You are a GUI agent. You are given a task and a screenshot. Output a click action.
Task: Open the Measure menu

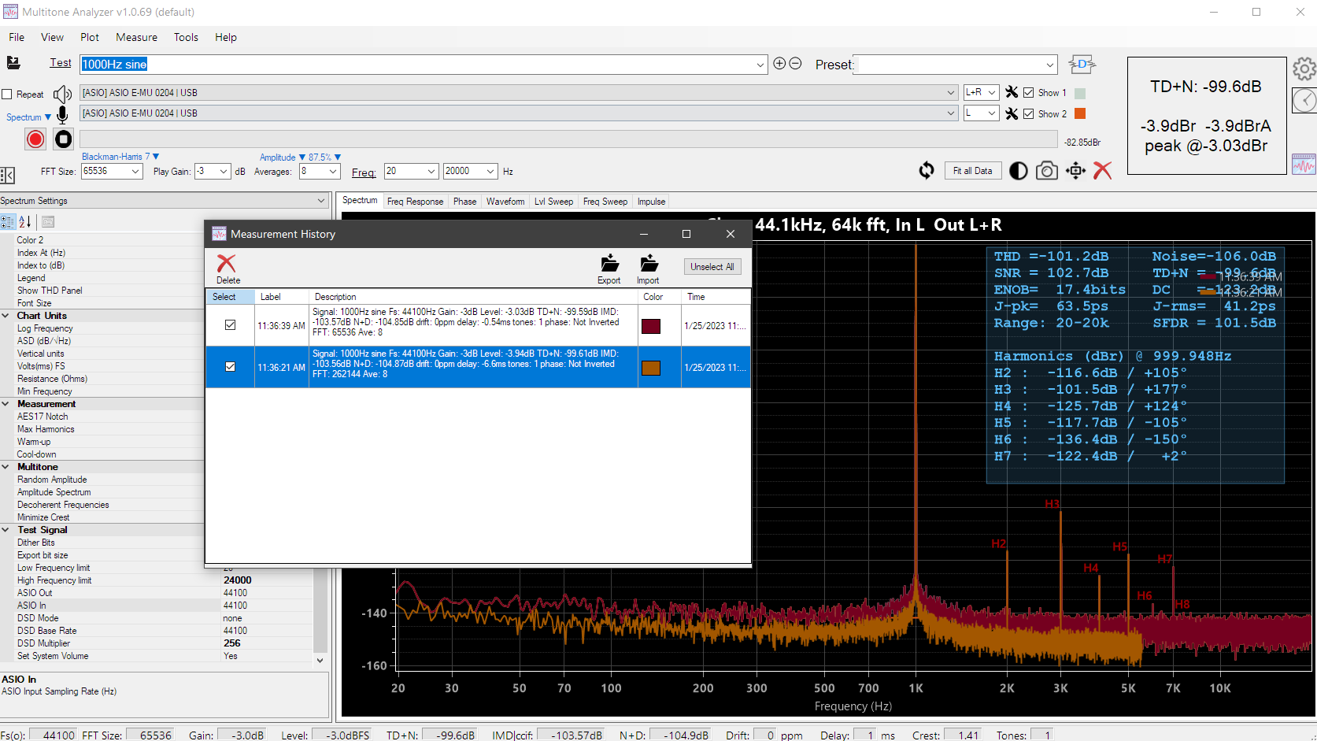click(x=136, y=37)
